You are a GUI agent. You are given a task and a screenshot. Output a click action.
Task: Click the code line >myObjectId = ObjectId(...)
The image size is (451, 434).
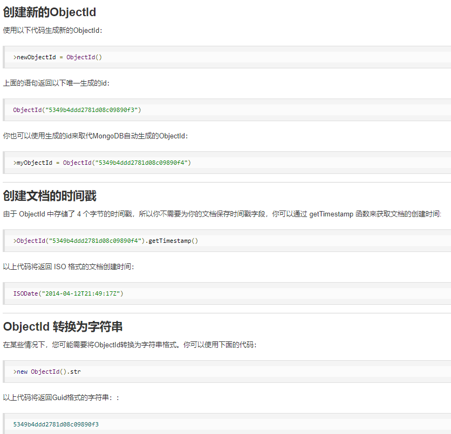tap(102, 163)
